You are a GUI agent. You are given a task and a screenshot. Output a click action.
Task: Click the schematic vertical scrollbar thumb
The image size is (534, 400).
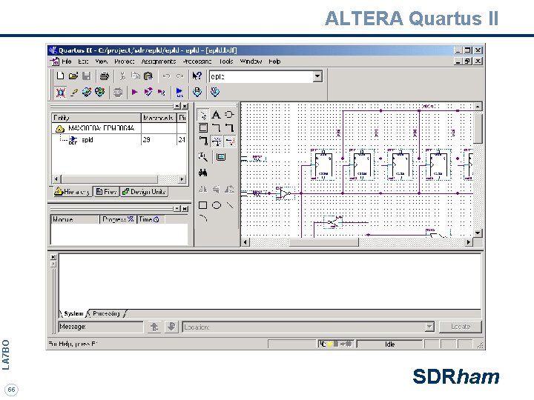tap(478, 128)
